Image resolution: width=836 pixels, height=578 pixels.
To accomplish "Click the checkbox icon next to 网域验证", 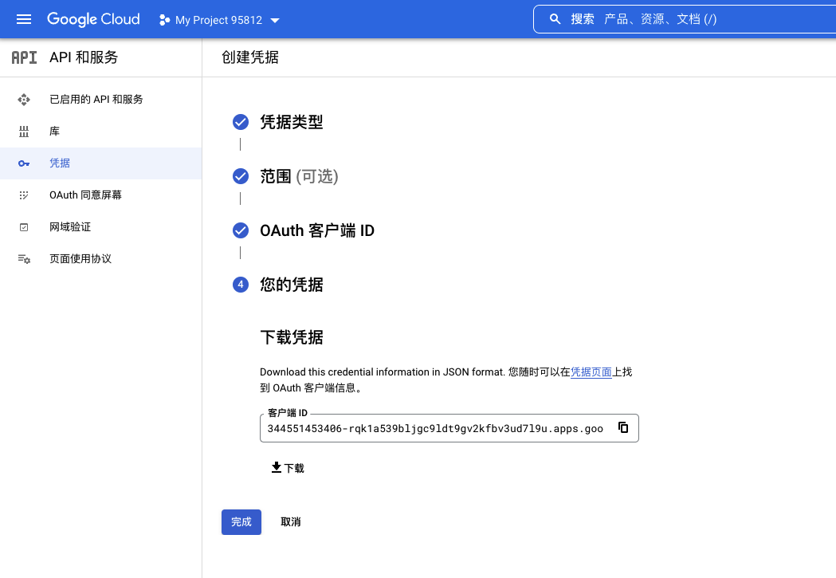I will (x=24, y=227).
